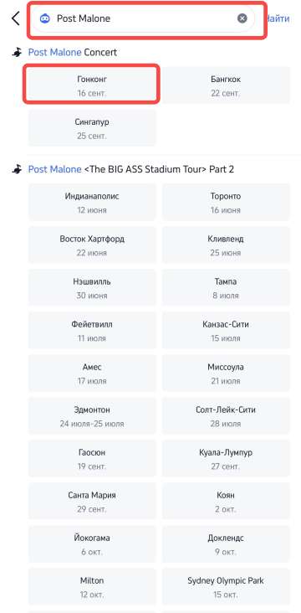
Task: Open the Post Malone Concert heading link
Action: pyautogui.click(x=73, y=53)
